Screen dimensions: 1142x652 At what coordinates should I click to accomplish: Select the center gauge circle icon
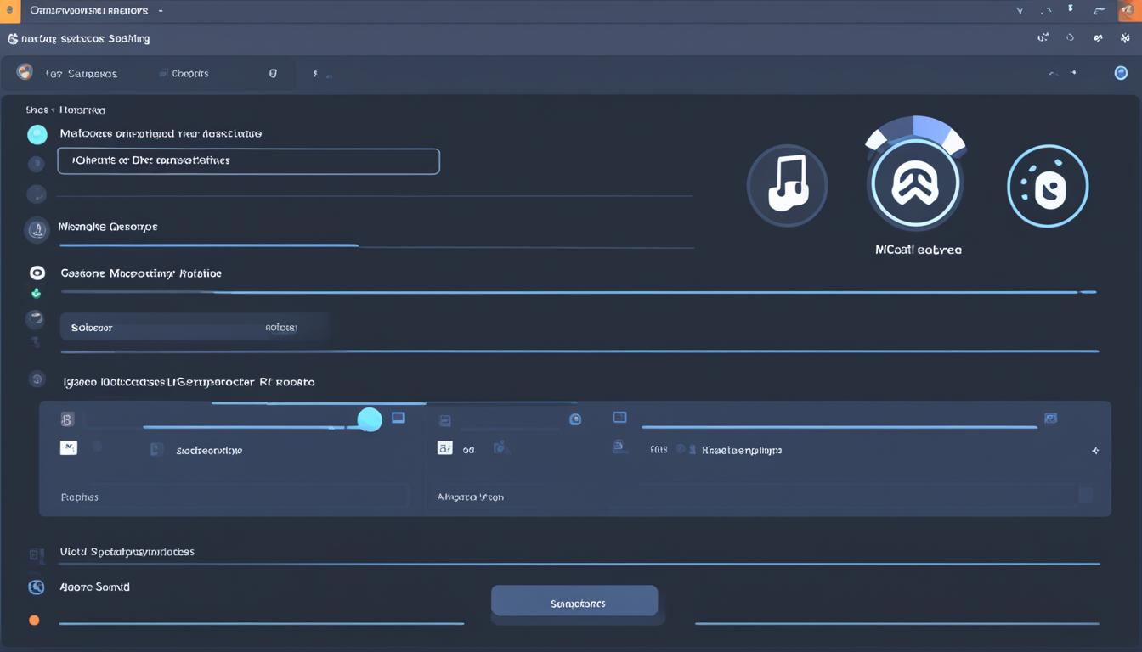coord(914,183)
